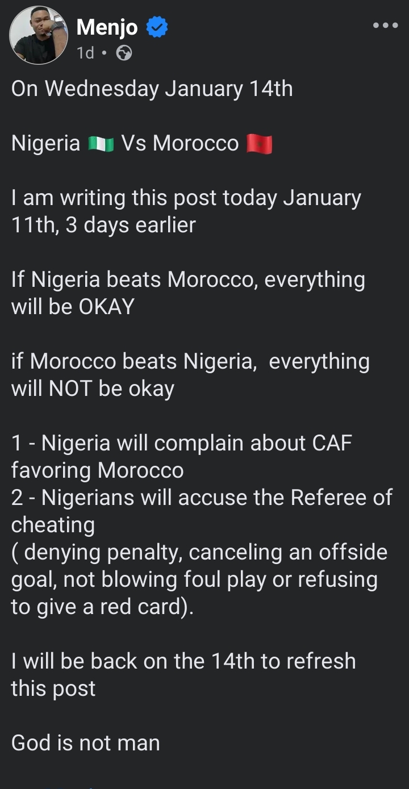Click the 'Vs Morocco' text
The width and height of the screenshot is (409, 789).
pos(180,144)
